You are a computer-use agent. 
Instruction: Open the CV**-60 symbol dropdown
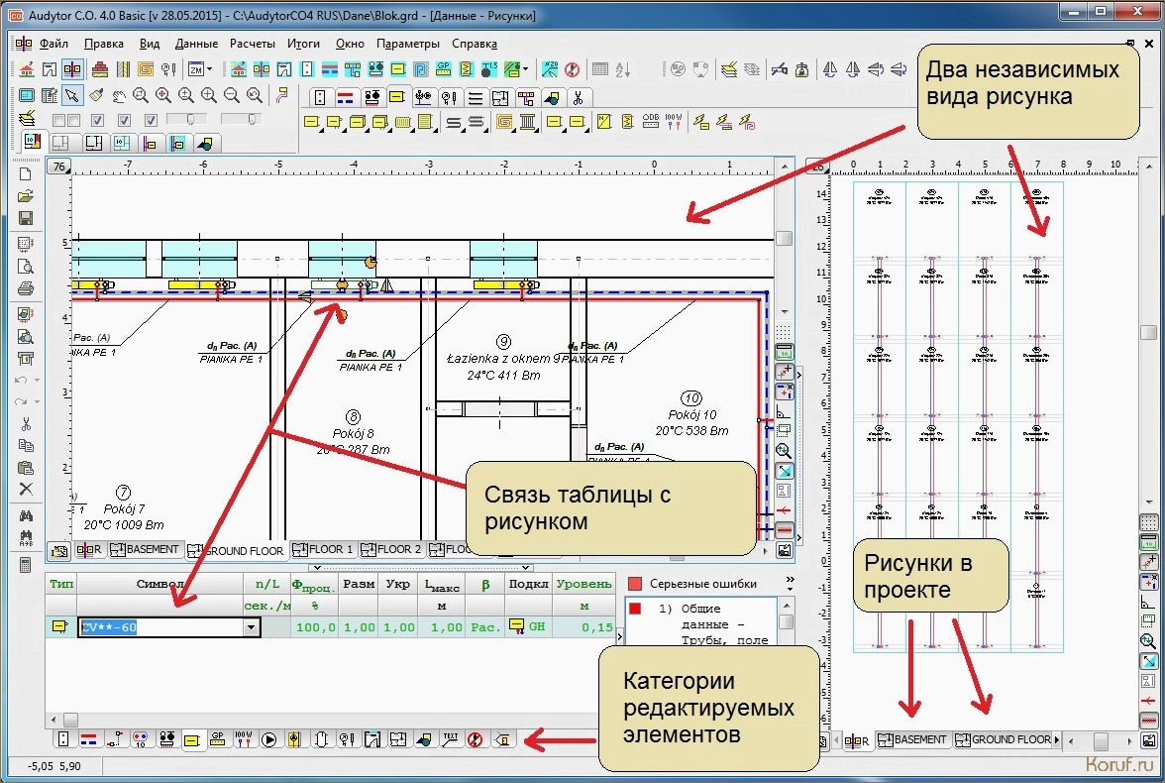point(252,626)
